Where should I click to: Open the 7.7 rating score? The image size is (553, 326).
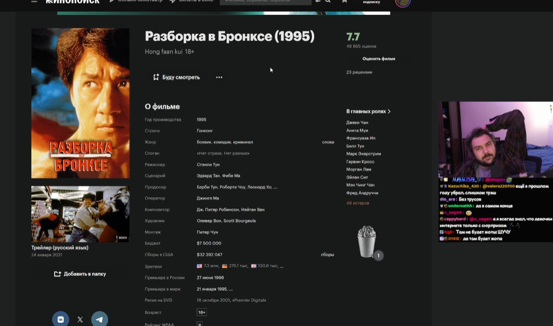tap(353, 37)
